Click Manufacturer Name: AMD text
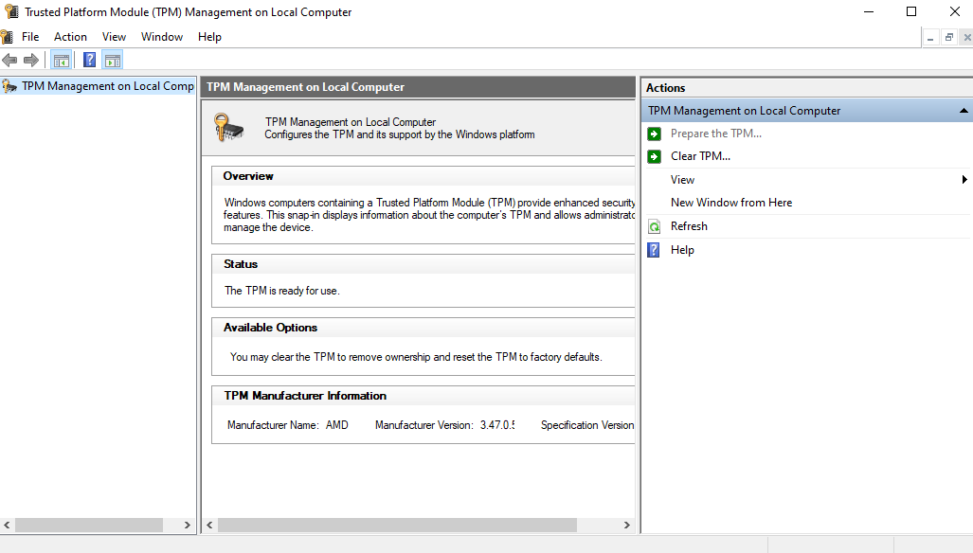Screen dimensions: 973x553 288,425
